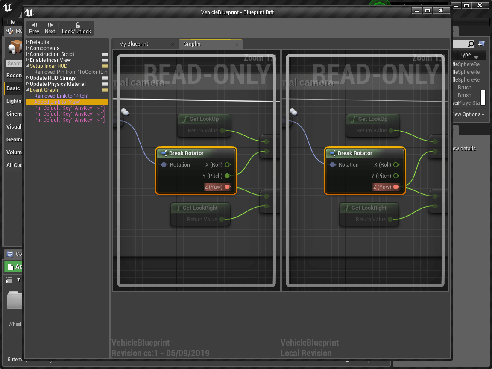Collapse the Event Graph tree entry
The height and width of the screenshot is (369, 492).
pos(28,90)
